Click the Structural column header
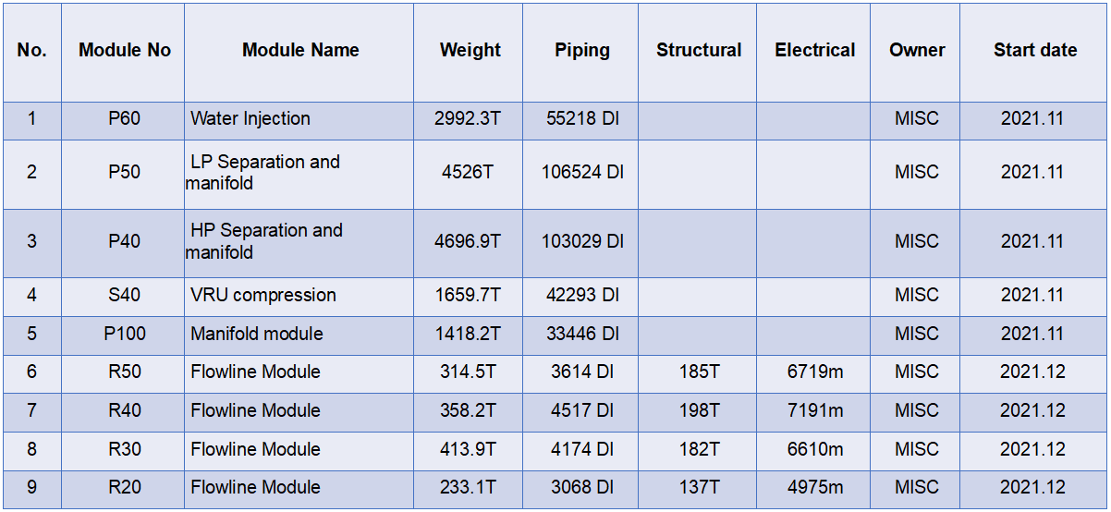 click(698, 52)
